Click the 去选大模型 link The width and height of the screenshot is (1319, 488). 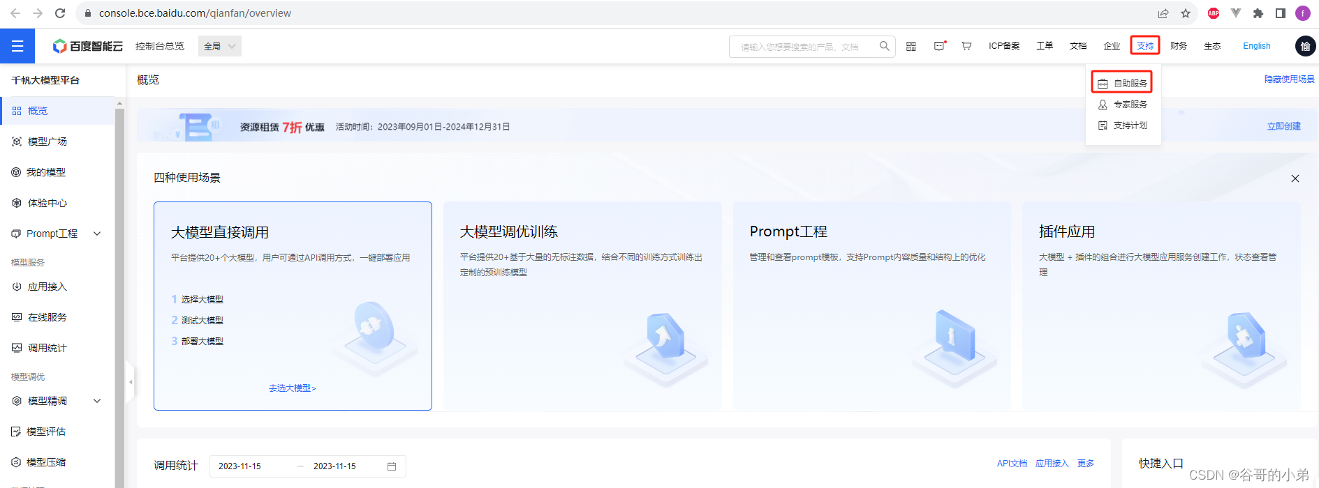click(293, 388)
